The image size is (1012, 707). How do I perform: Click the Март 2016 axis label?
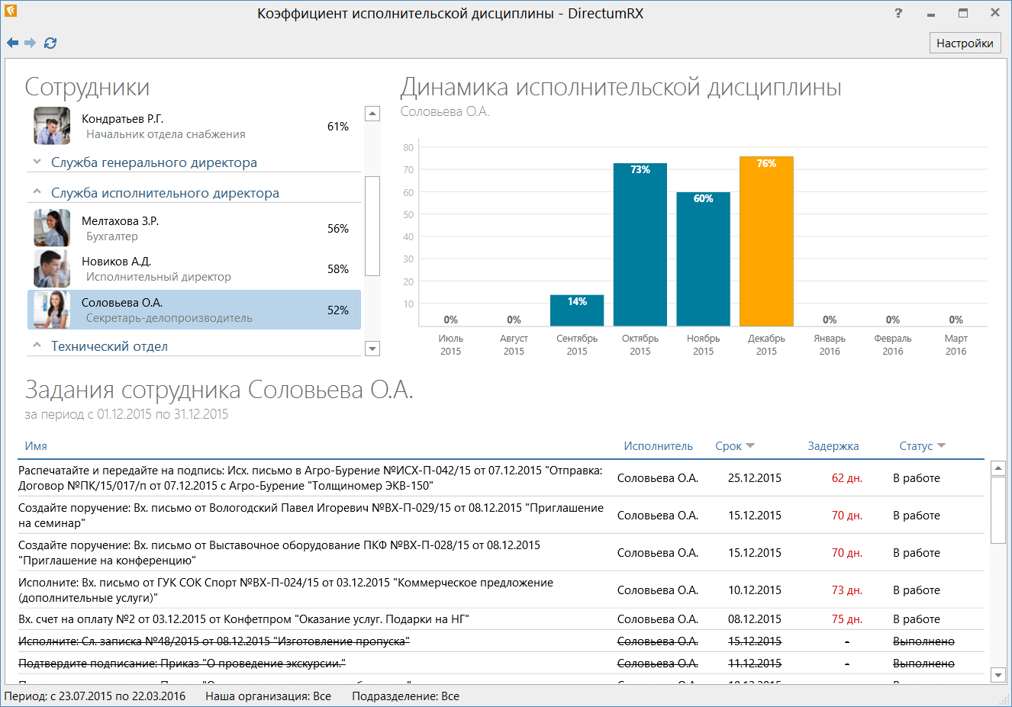[x=956, y=345]
